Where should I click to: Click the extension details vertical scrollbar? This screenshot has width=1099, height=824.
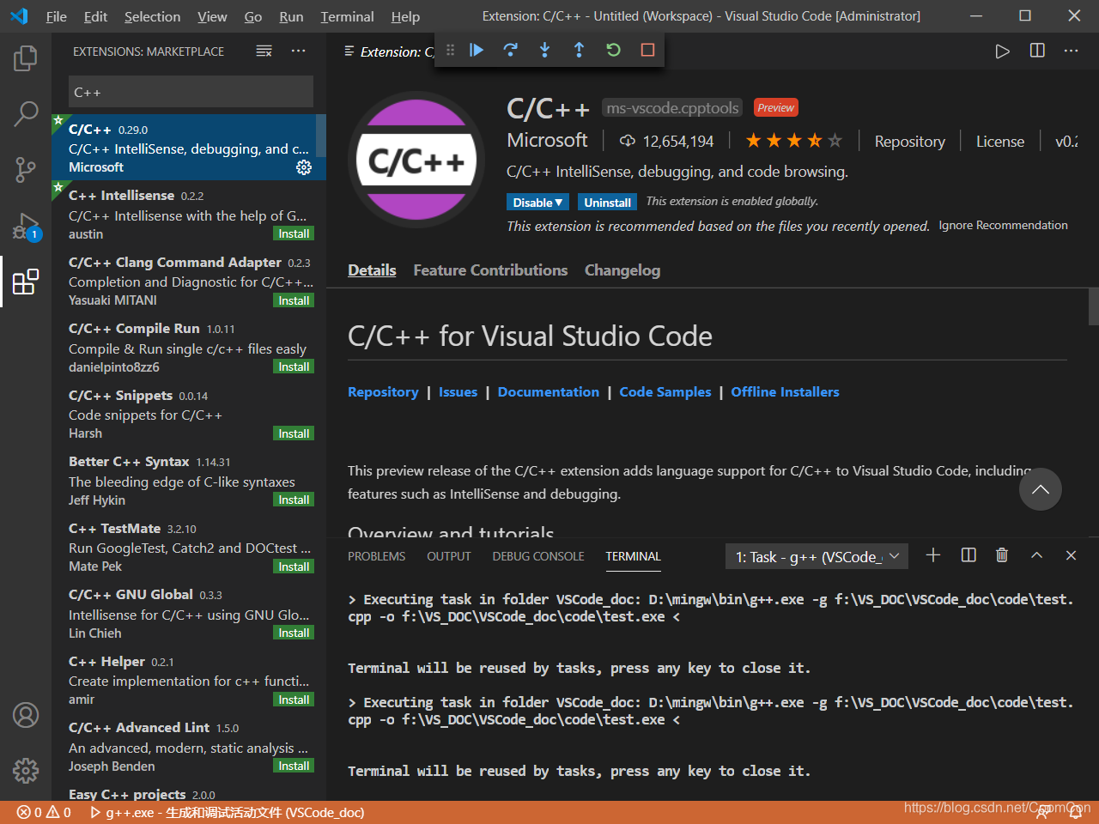(x=1093, y=306)
